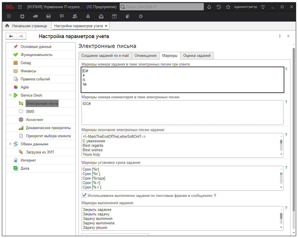Click the back navigation arrow
The width and height of the screenshot is (298, 238).
pyautogui.click(x=11, y=36)
